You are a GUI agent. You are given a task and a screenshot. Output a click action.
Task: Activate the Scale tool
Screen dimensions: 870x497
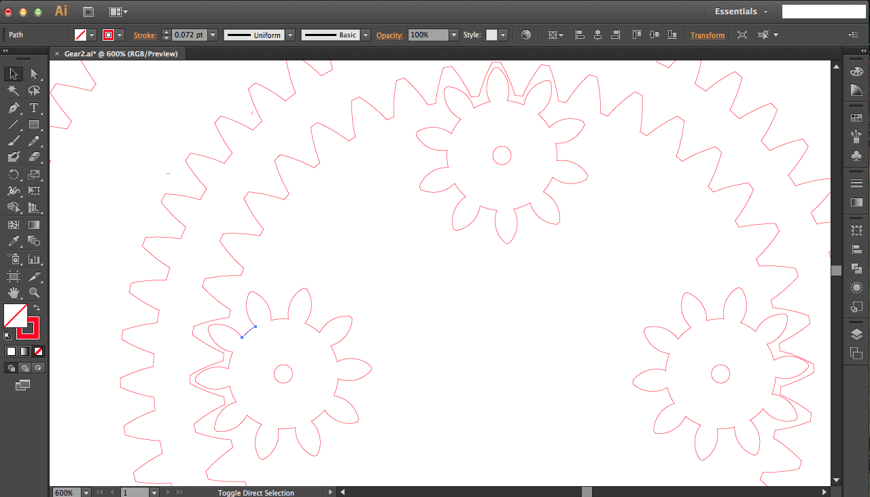coord(34,174)
